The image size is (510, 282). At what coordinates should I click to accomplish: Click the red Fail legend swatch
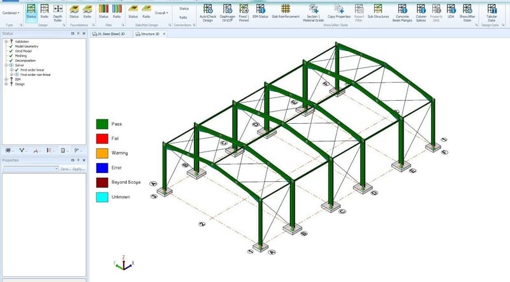tap(102, 138)
